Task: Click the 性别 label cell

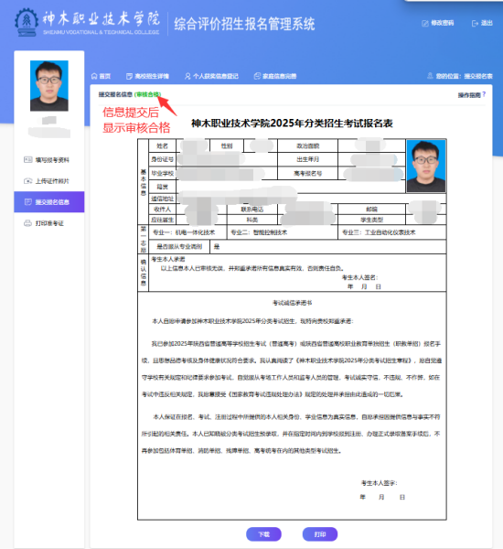Action: pos(227,146)
